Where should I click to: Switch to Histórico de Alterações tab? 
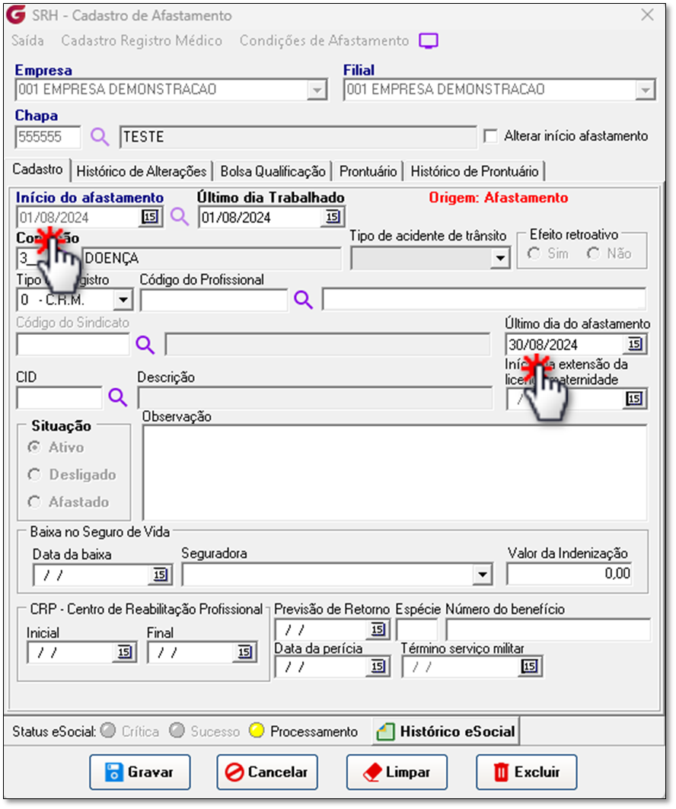[x=142, y=171]
